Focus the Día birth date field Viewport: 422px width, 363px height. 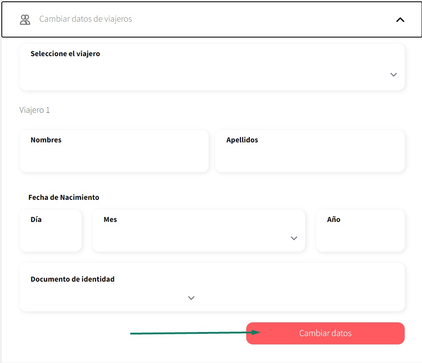tap(50, 230)
